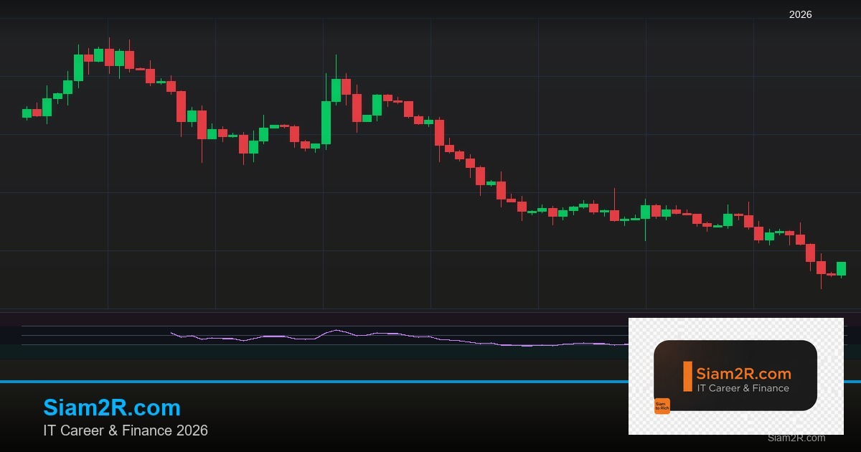Click the 2026 label at top right
Viewport: 861px width, 452px height.
(800, 14)
